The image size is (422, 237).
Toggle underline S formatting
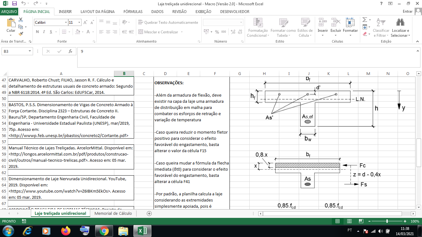(x=51, y=32)
